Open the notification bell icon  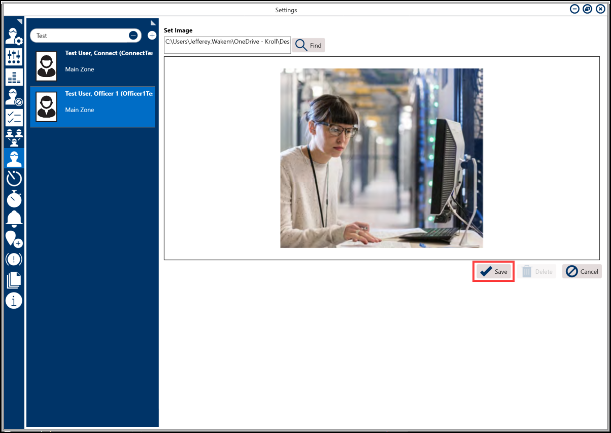pos(14,219)
